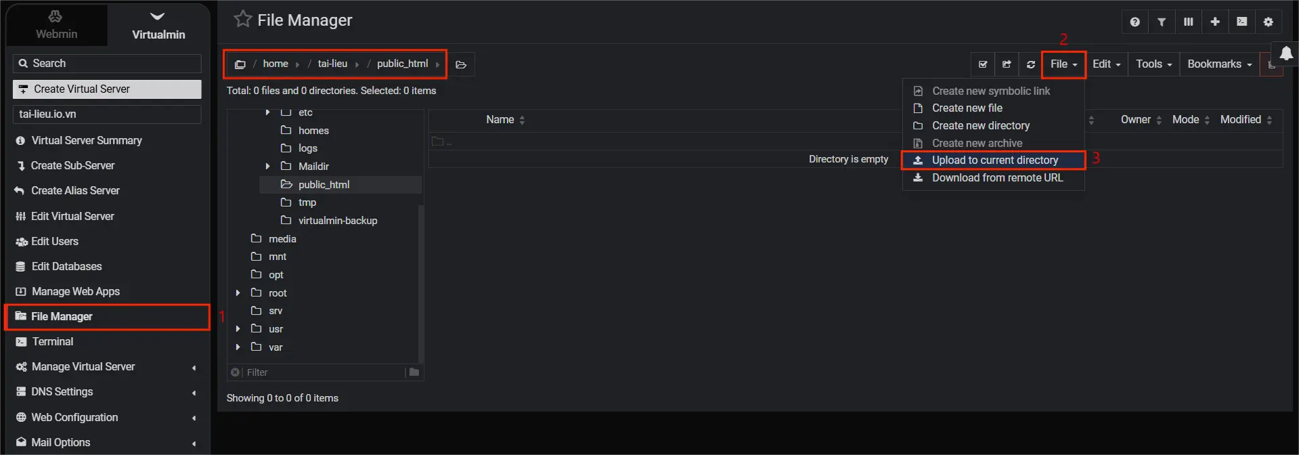Click the filter funnel icon
The image size is (1299, 455).
(1162, 22)
